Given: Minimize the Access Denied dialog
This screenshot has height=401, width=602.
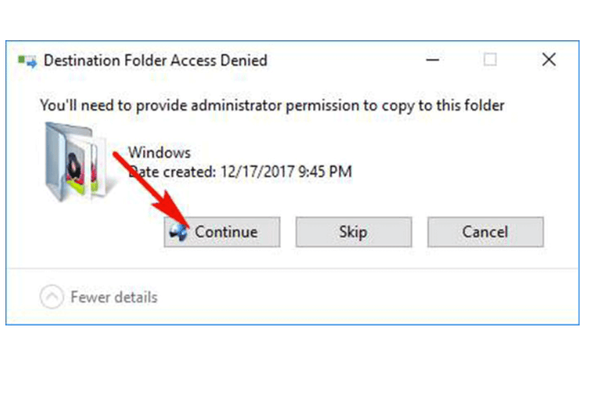Looking at the screenshot, I should click(x=433, y=60).
